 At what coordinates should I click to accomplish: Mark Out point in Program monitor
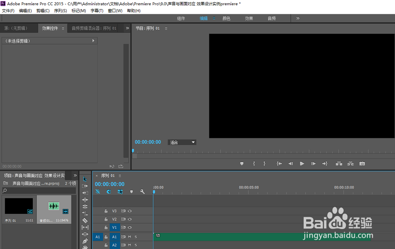point(264,164)
